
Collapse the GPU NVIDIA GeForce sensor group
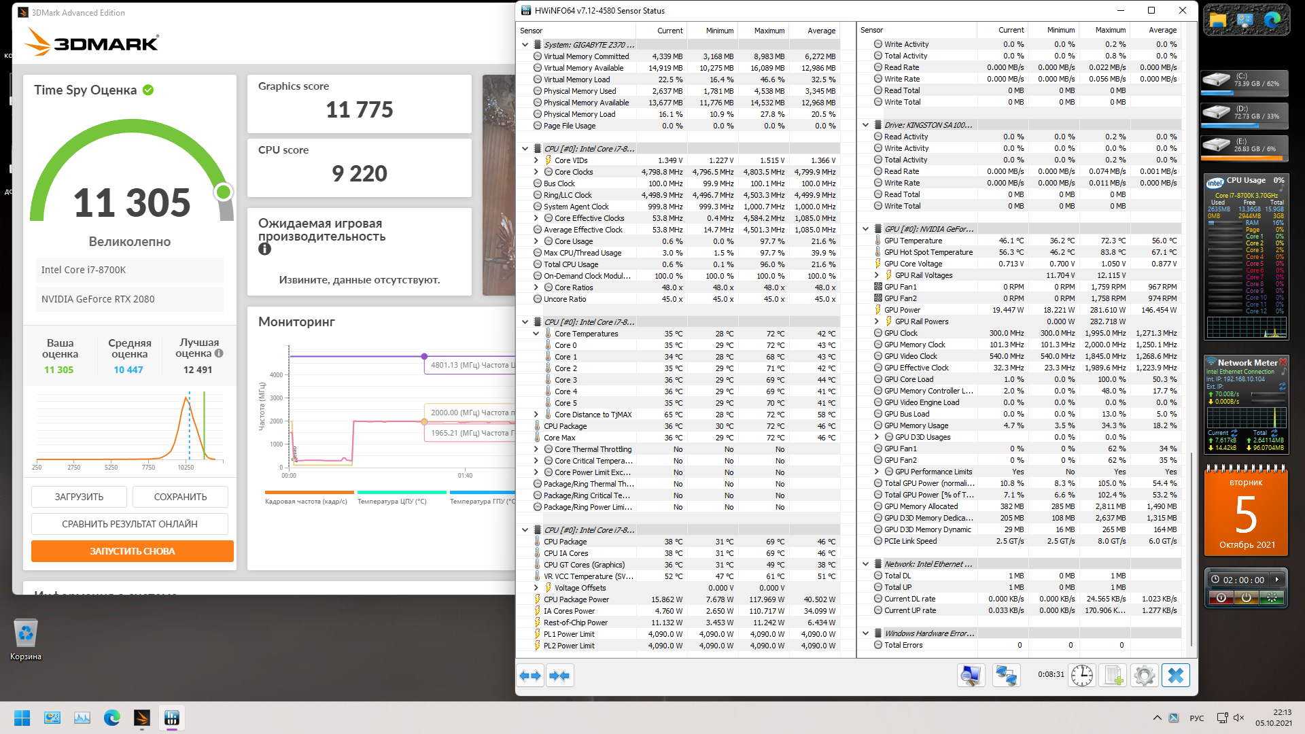coord(865,229)
